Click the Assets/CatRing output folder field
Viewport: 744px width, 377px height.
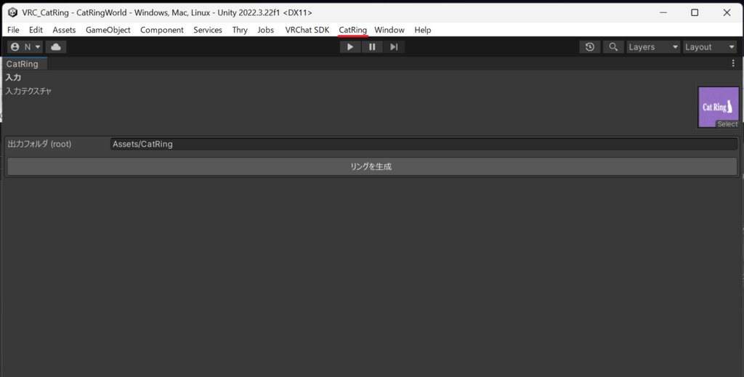point(424,144)
